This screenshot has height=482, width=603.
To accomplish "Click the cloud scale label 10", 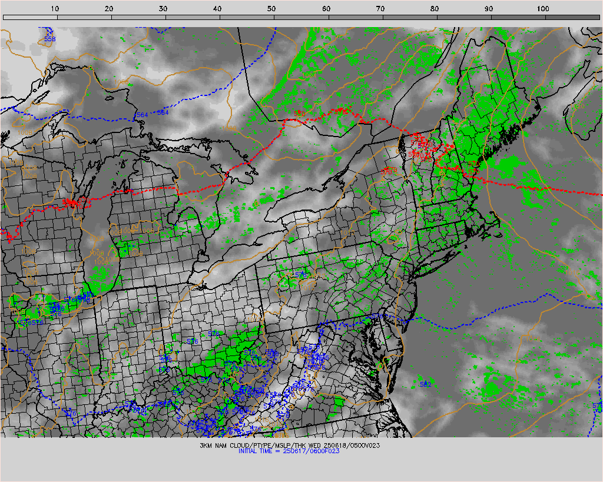I will (55, 8).
